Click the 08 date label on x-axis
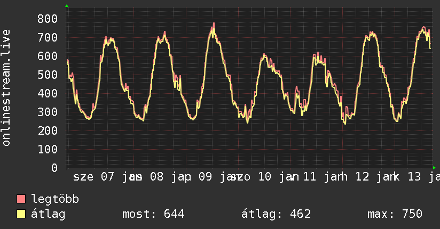Viewport: 440px width, 229px height. 156,177
